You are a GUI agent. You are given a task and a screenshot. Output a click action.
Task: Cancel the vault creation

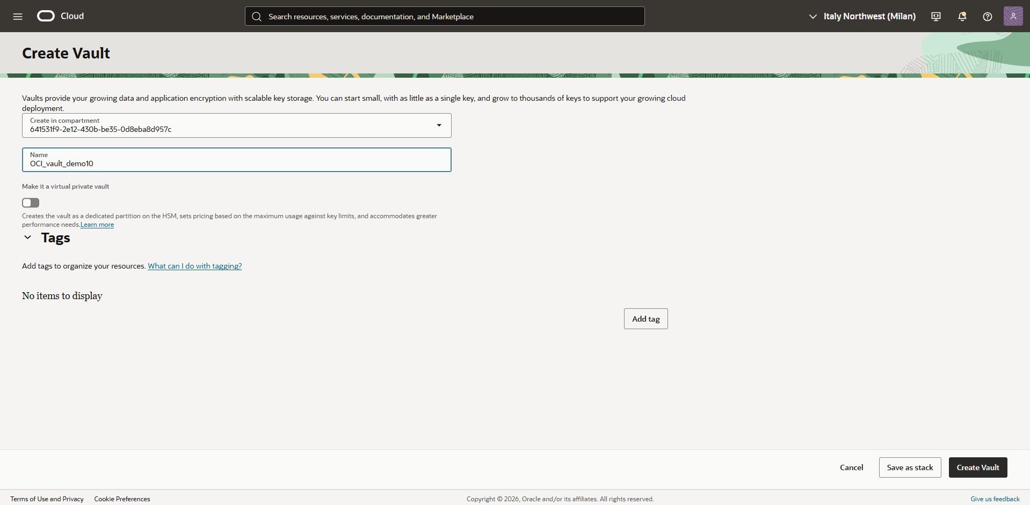[852, 467]
